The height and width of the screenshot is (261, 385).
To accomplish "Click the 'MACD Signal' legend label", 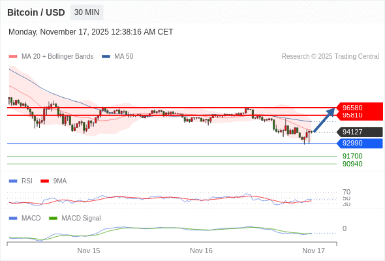I will (x=82, y=219).
